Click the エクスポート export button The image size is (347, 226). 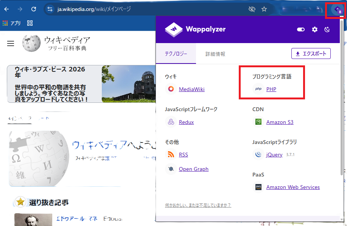(x=311, y=53)
